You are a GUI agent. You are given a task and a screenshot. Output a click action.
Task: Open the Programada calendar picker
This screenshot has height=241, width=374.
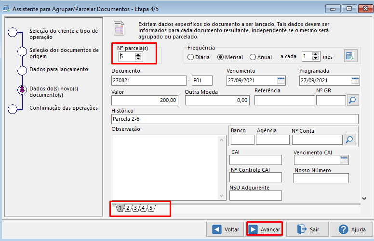tap(355, 80)
